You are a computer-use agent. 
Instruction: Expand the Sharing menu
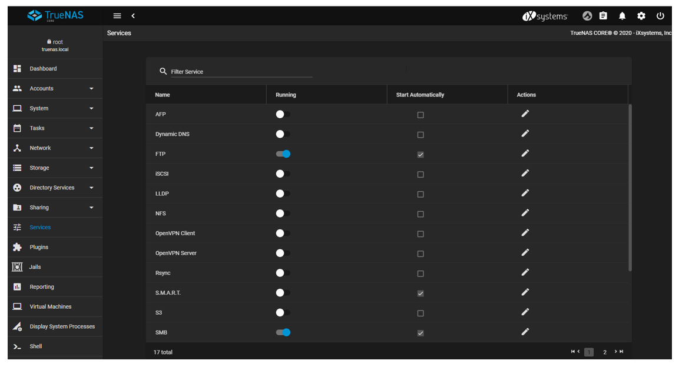pyautogui.click(x=55, y=208)
